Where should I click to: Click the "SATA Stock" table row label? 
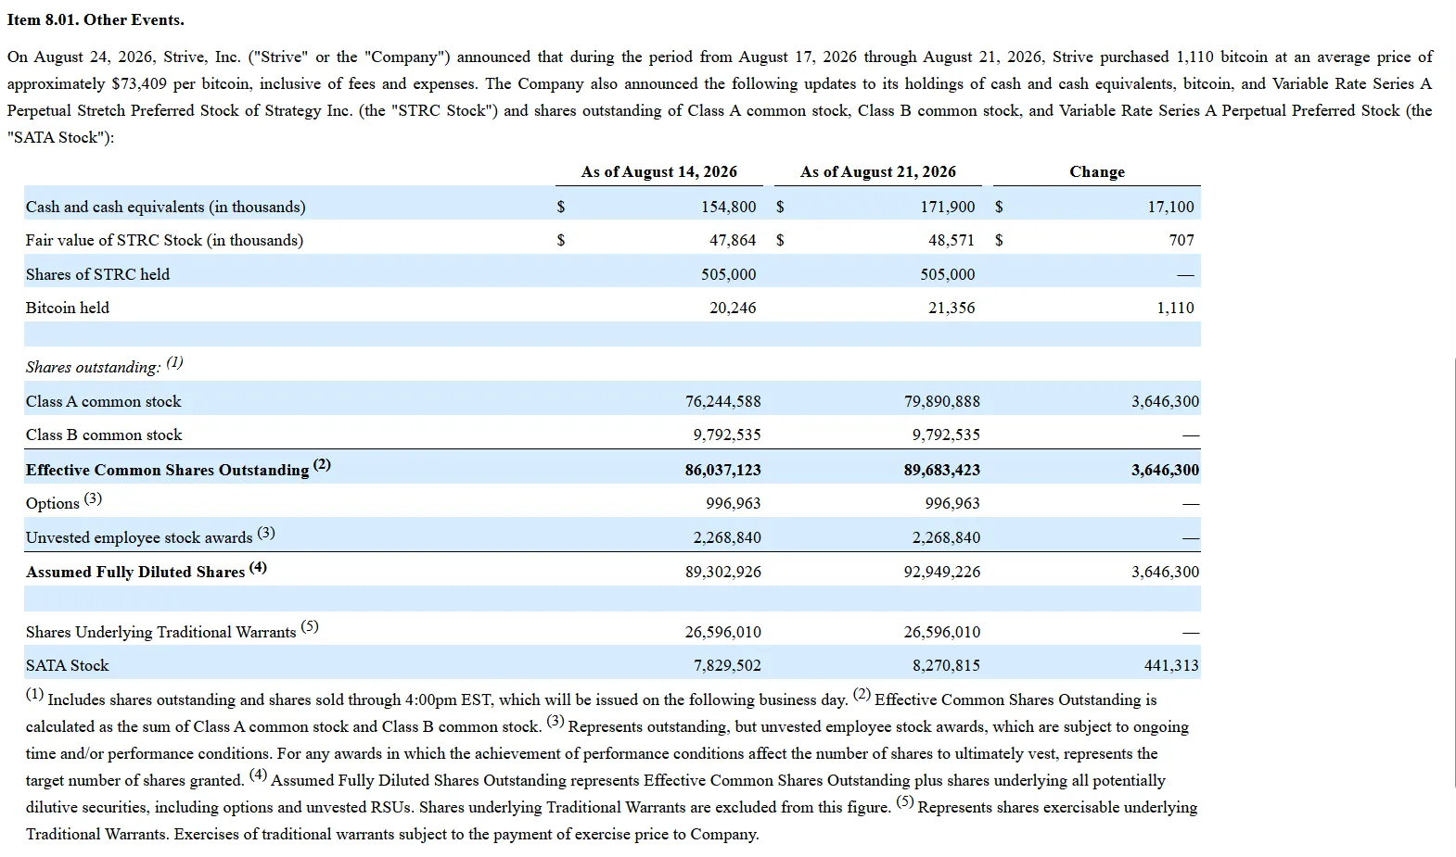click(67, 665)
